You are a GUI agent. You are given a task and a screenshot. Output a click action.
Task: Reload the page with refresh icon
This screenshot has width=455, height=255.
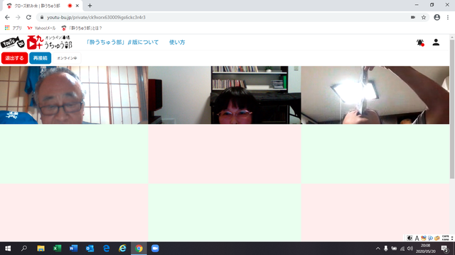28,17
